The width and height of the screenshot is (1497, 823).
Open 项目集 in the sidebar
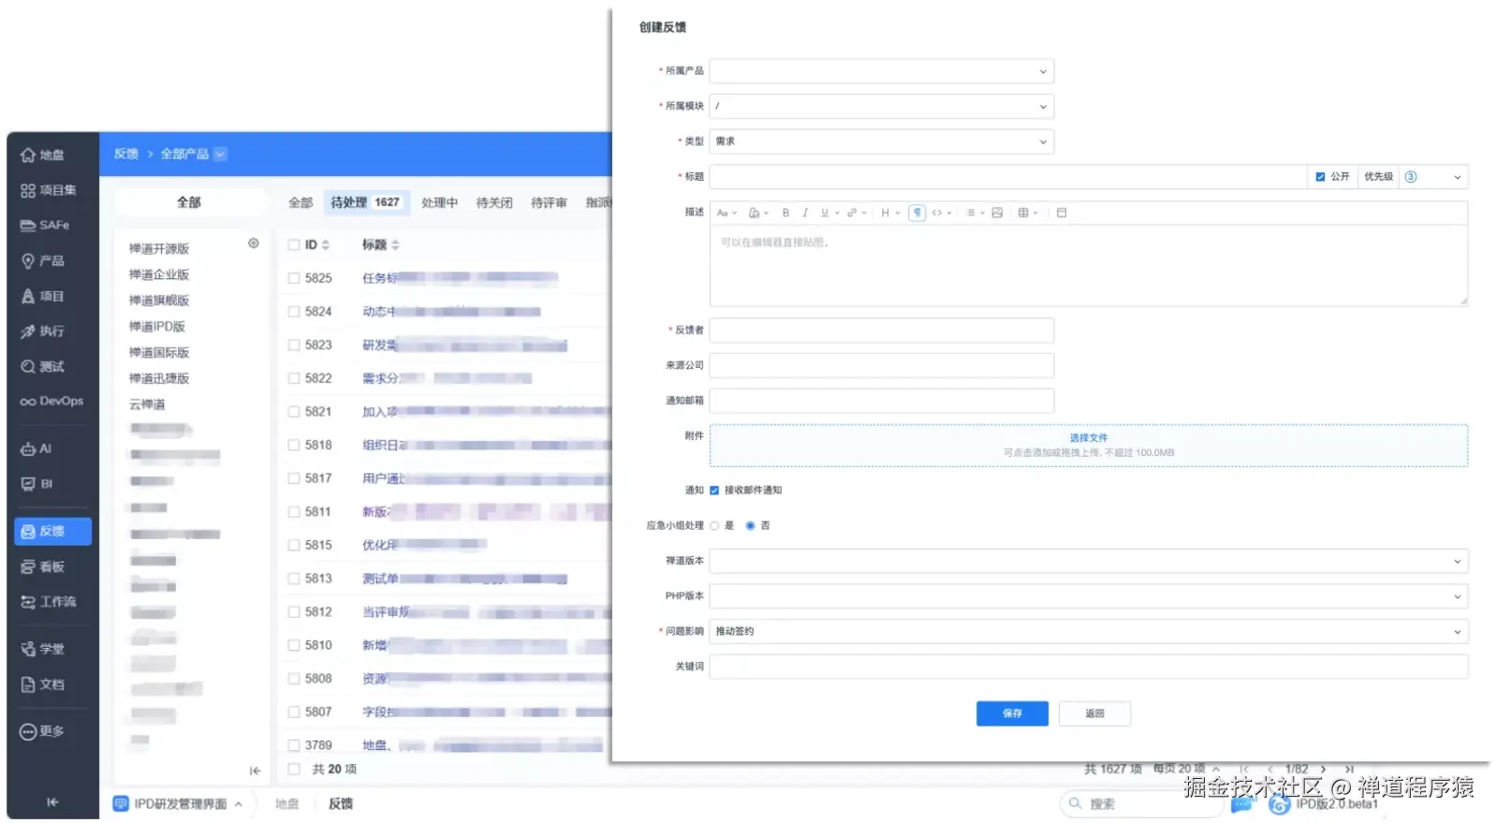click(x=49, y=190)
